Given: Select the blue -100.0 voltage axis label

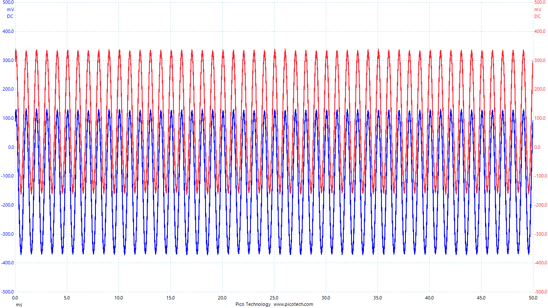Looking at the screenshot, I should (x=7, y=176).
